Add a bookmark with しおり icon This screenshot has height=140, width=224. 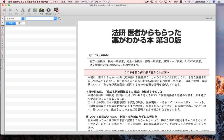[x=29, y=10]
